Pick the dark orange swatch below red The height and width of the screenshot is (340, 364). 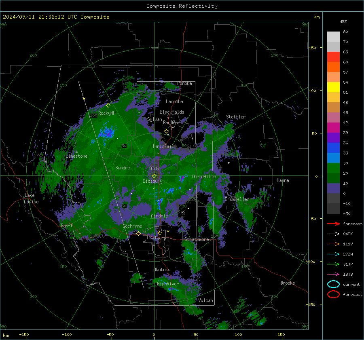[x=333, y=67]
